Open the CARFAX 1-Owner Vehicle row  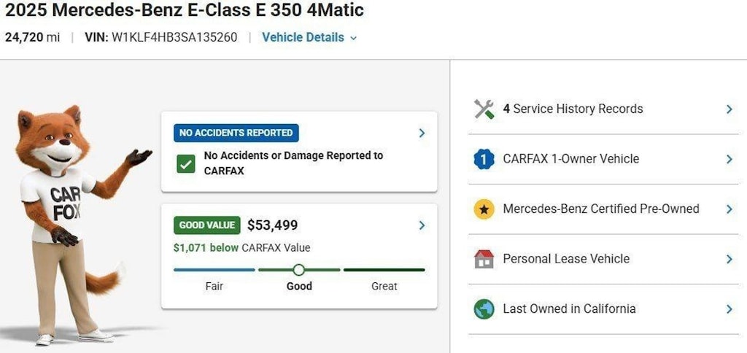coord(603,159)
